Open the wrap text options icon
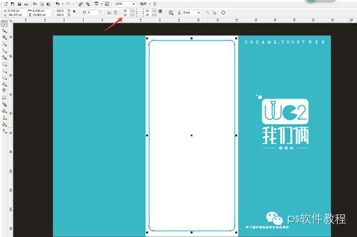 click(171, 13)
